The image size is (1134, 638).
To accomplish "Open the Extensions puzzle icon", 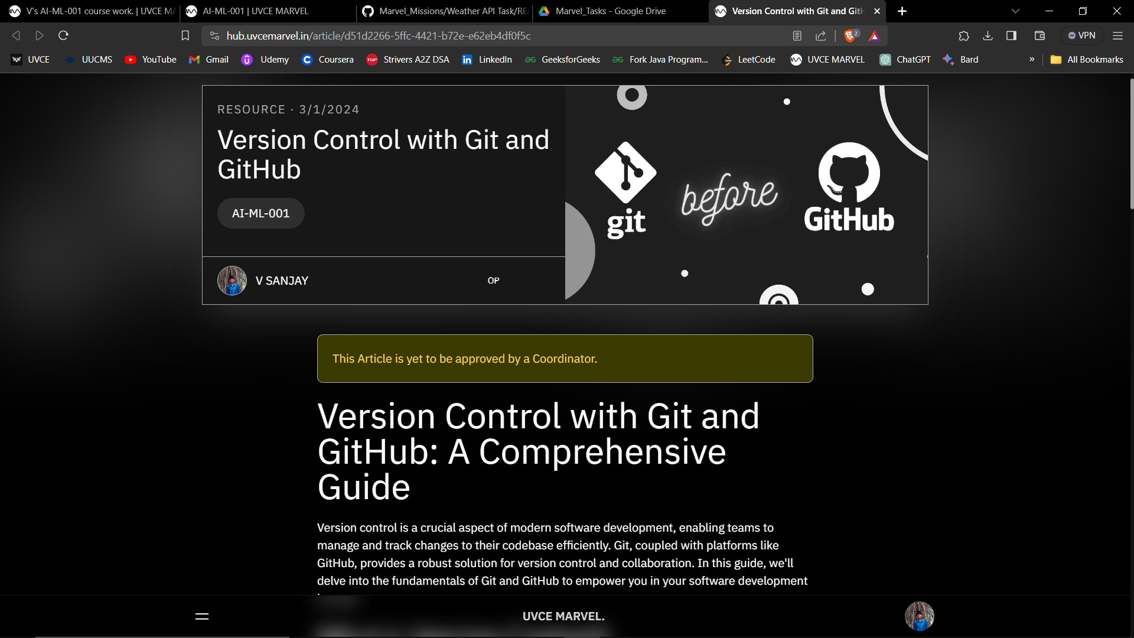I will point(964,36).
